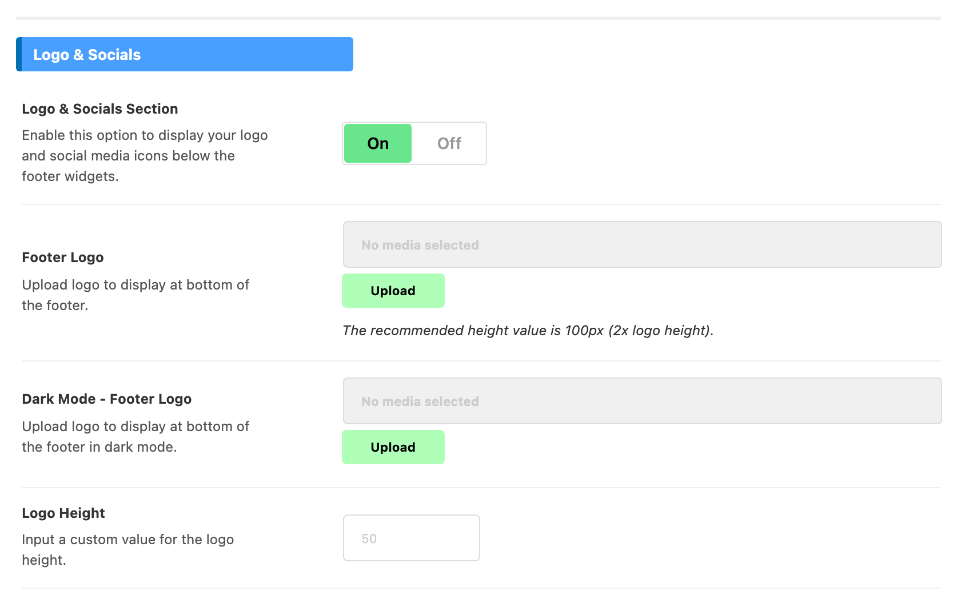957x603 pixels.
Task: Open the Logo & Socials section header
Action: tap(185, 54)
